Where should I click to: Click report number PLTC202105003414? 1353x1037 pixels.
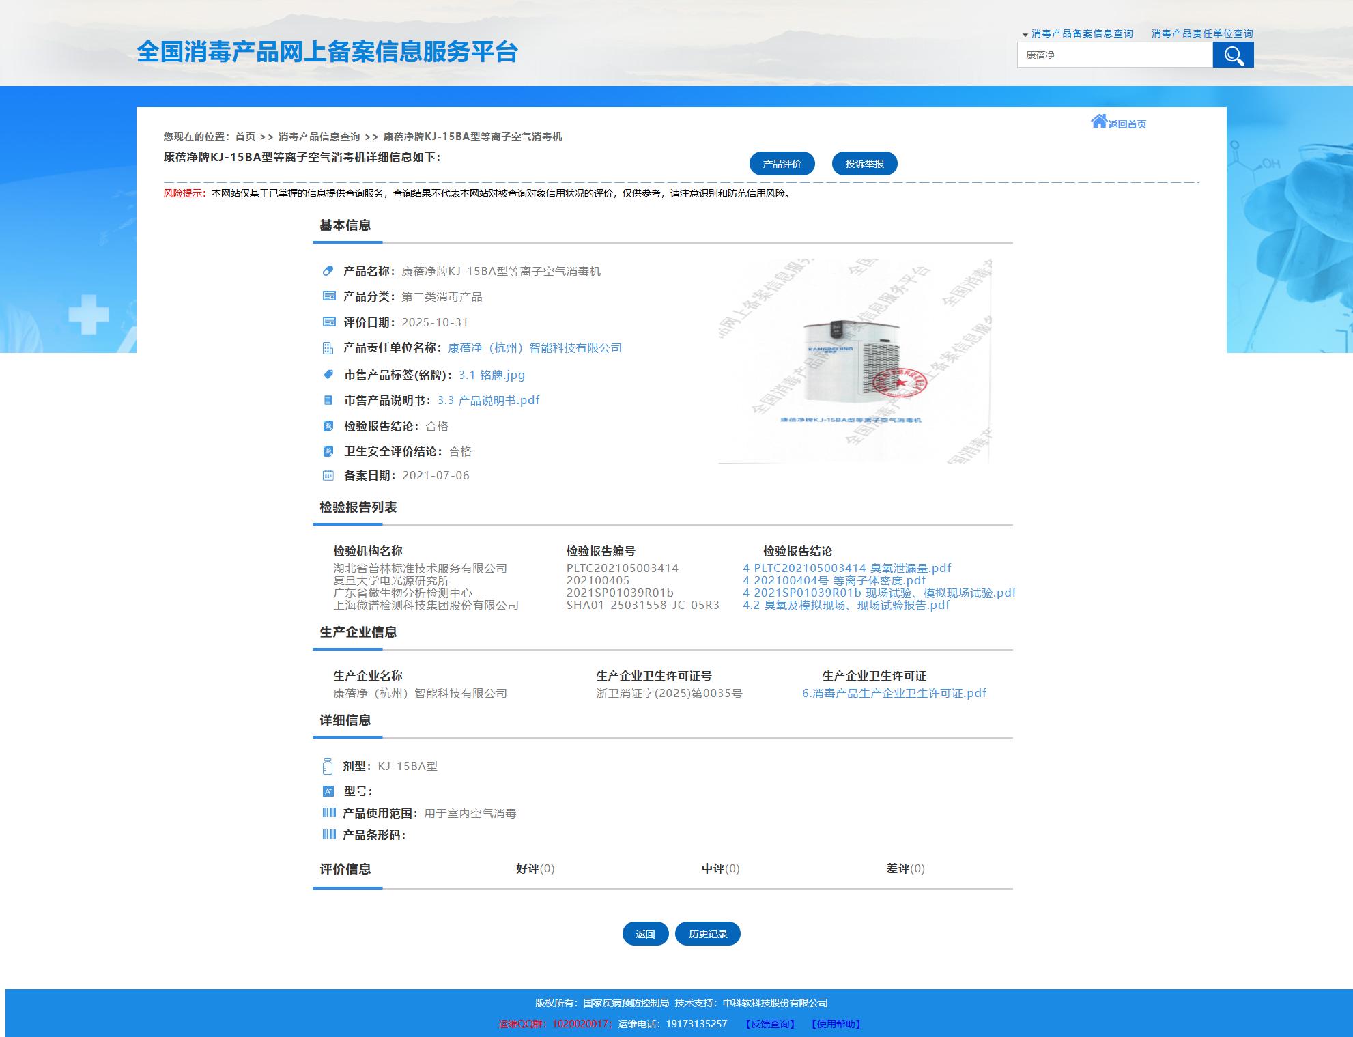[x=623, y=568]
